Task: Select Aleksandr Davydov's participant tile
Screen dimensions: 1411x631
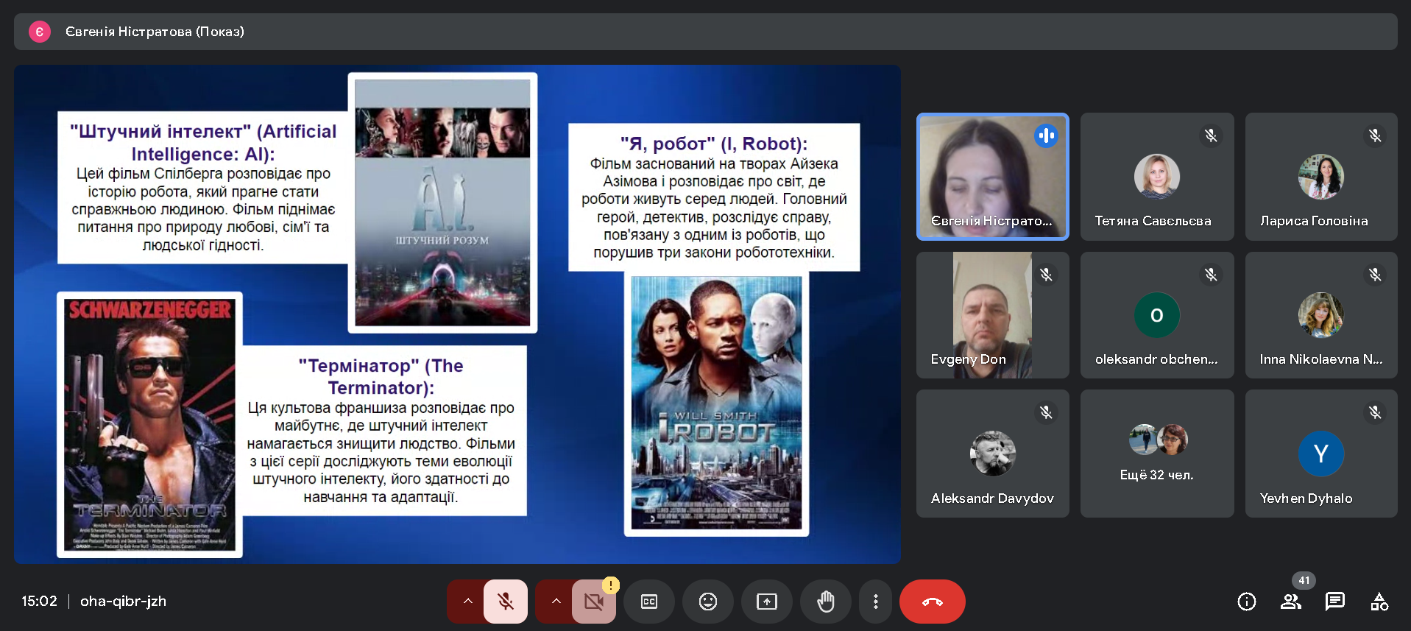Action: coord(992,454)
